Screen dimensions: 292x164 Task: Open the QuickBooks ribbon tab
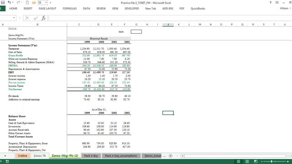tap(198, 9)
